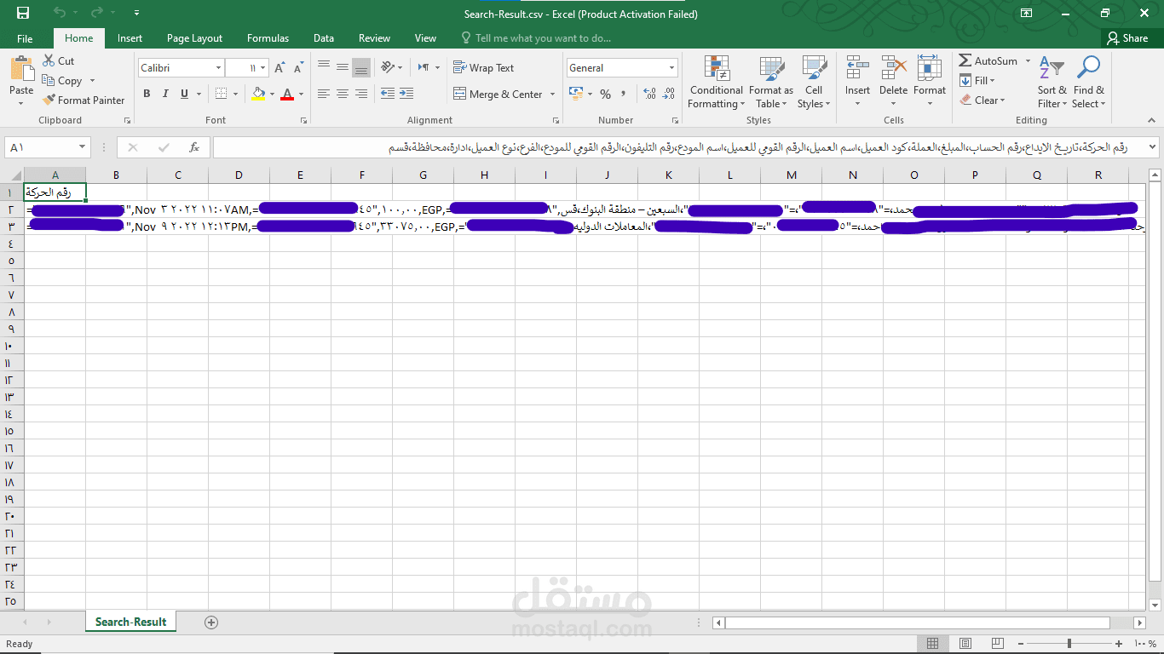This screenshot has height=654, width=1164.
Task: Open the font size dropdown
Action: (x=263, y=68)
